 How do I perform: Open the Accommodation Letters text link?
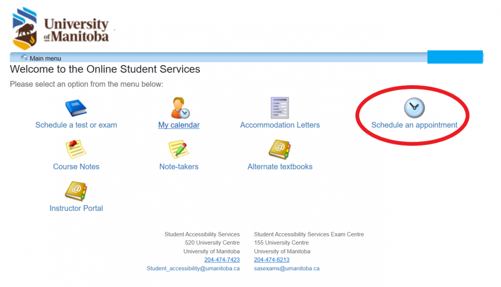[280, 125]
